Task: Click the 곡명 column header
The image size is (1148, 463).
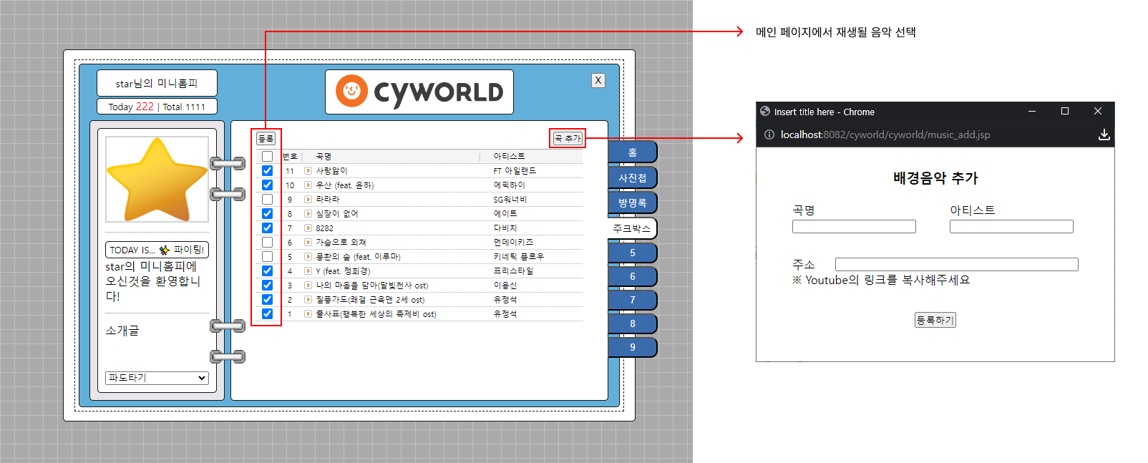Action: pos(324,156)
